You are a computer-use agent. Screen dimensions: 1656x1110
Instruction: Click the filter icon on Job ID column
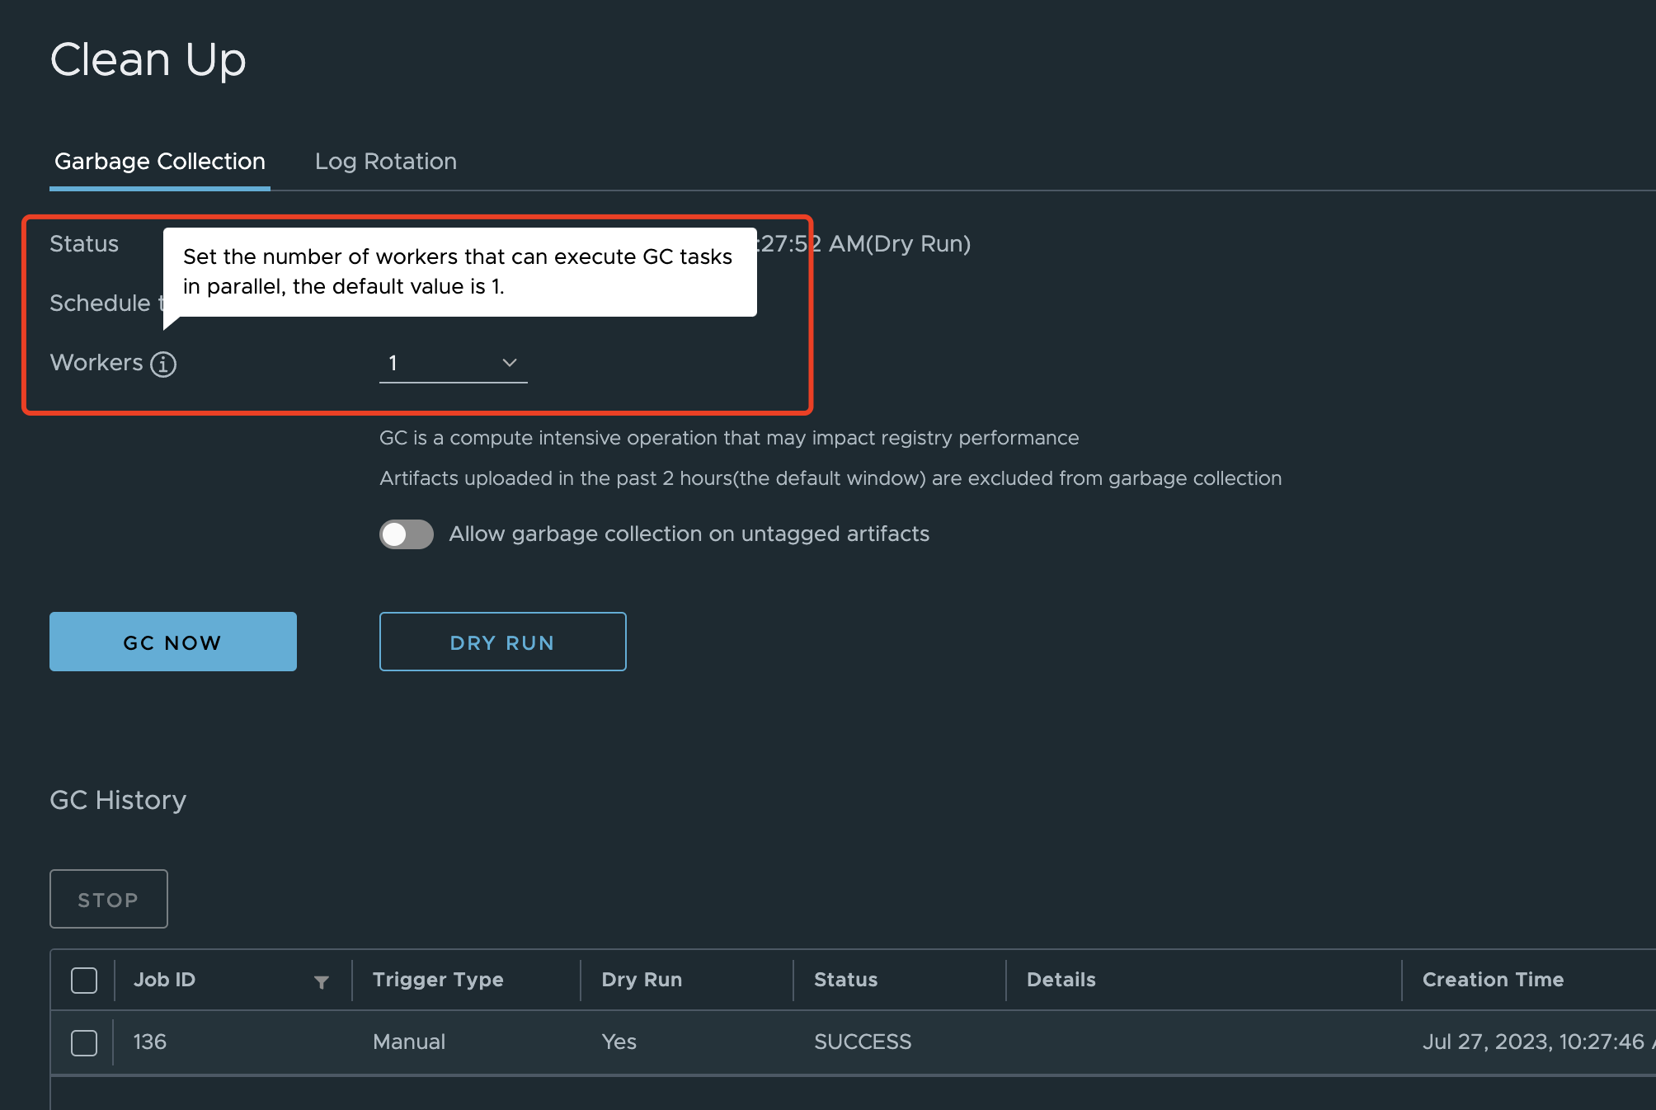pyautogui.click(x=322, y=982)
